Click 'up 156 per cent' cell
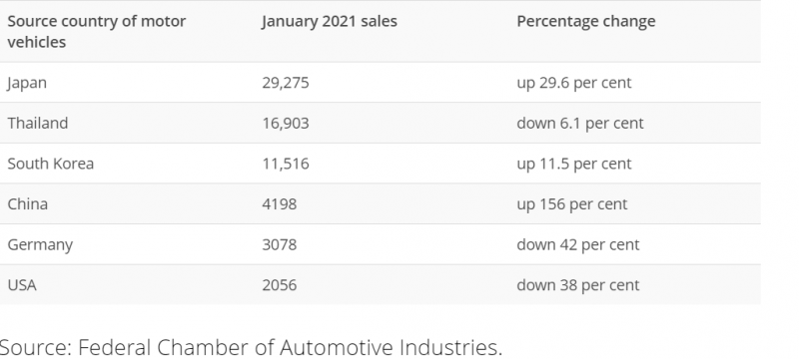799x359 pixels. [x=571, y=204]
